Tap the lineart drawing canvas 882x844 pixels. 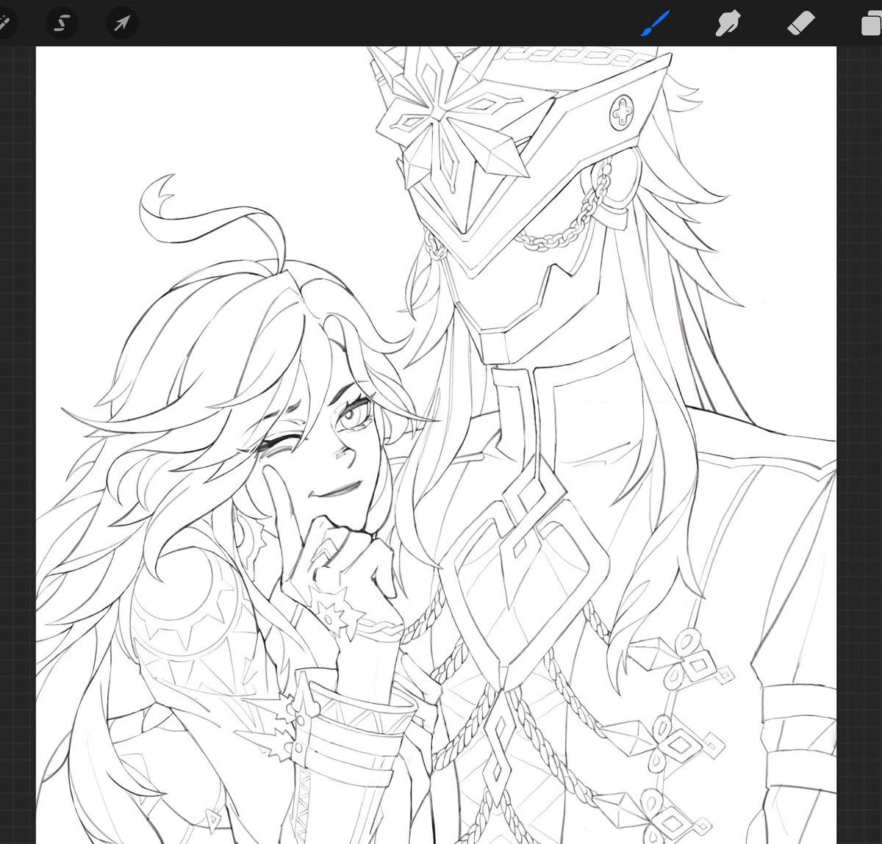point(437,445)
